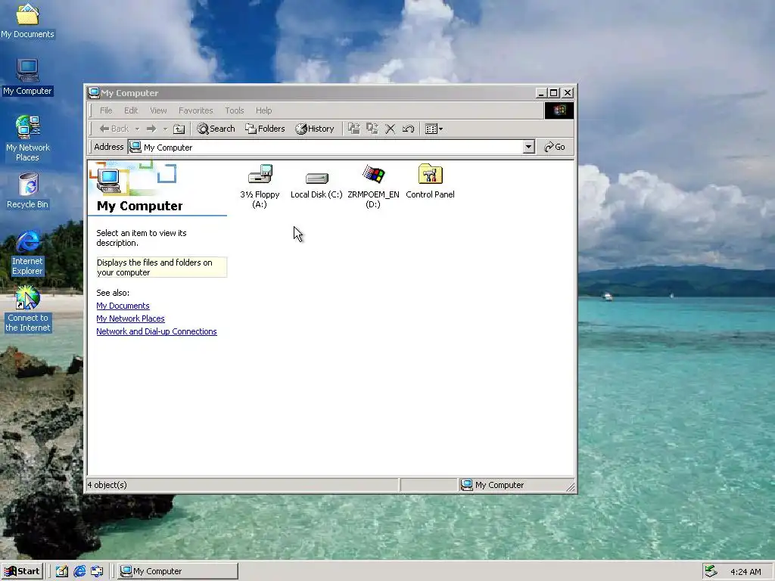This screenshot has height=581, width=775.
Task: Open the Control Panel icon
Action: pos(430,182)
